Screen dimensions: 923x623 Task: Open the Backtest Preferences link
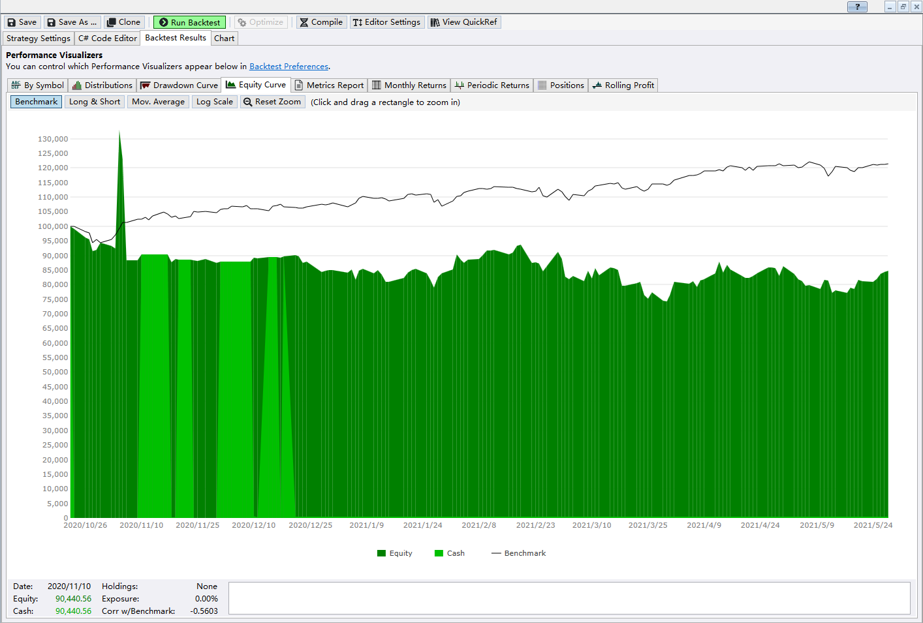289,67
